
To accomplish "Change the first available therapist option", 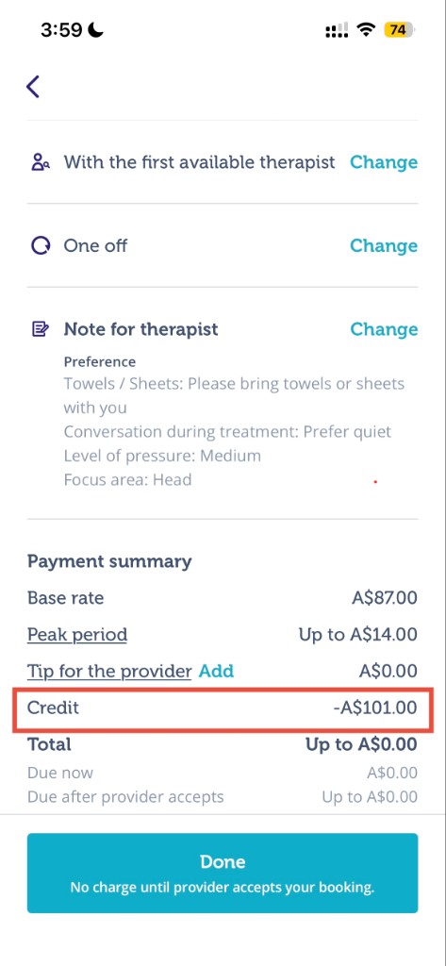I will click(x=384, y=162).
